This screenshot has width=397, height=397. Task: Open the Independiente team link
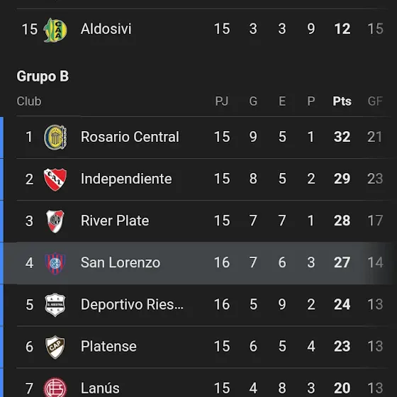(x=126, y=179)
